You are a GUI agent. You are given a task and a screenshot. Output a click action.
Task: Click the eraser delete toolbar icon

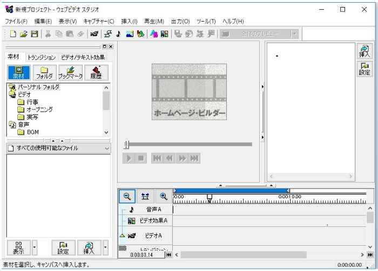click(x=80, y=34)
